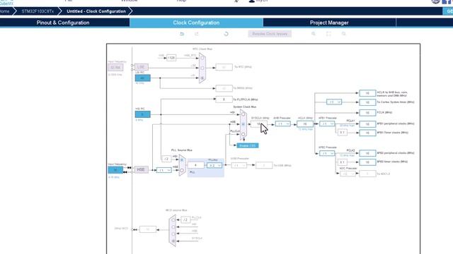The height and width of the screenshot is (254, 453).
Task: Click the /128 HSE divider box
Action: [x=171, y=58]
